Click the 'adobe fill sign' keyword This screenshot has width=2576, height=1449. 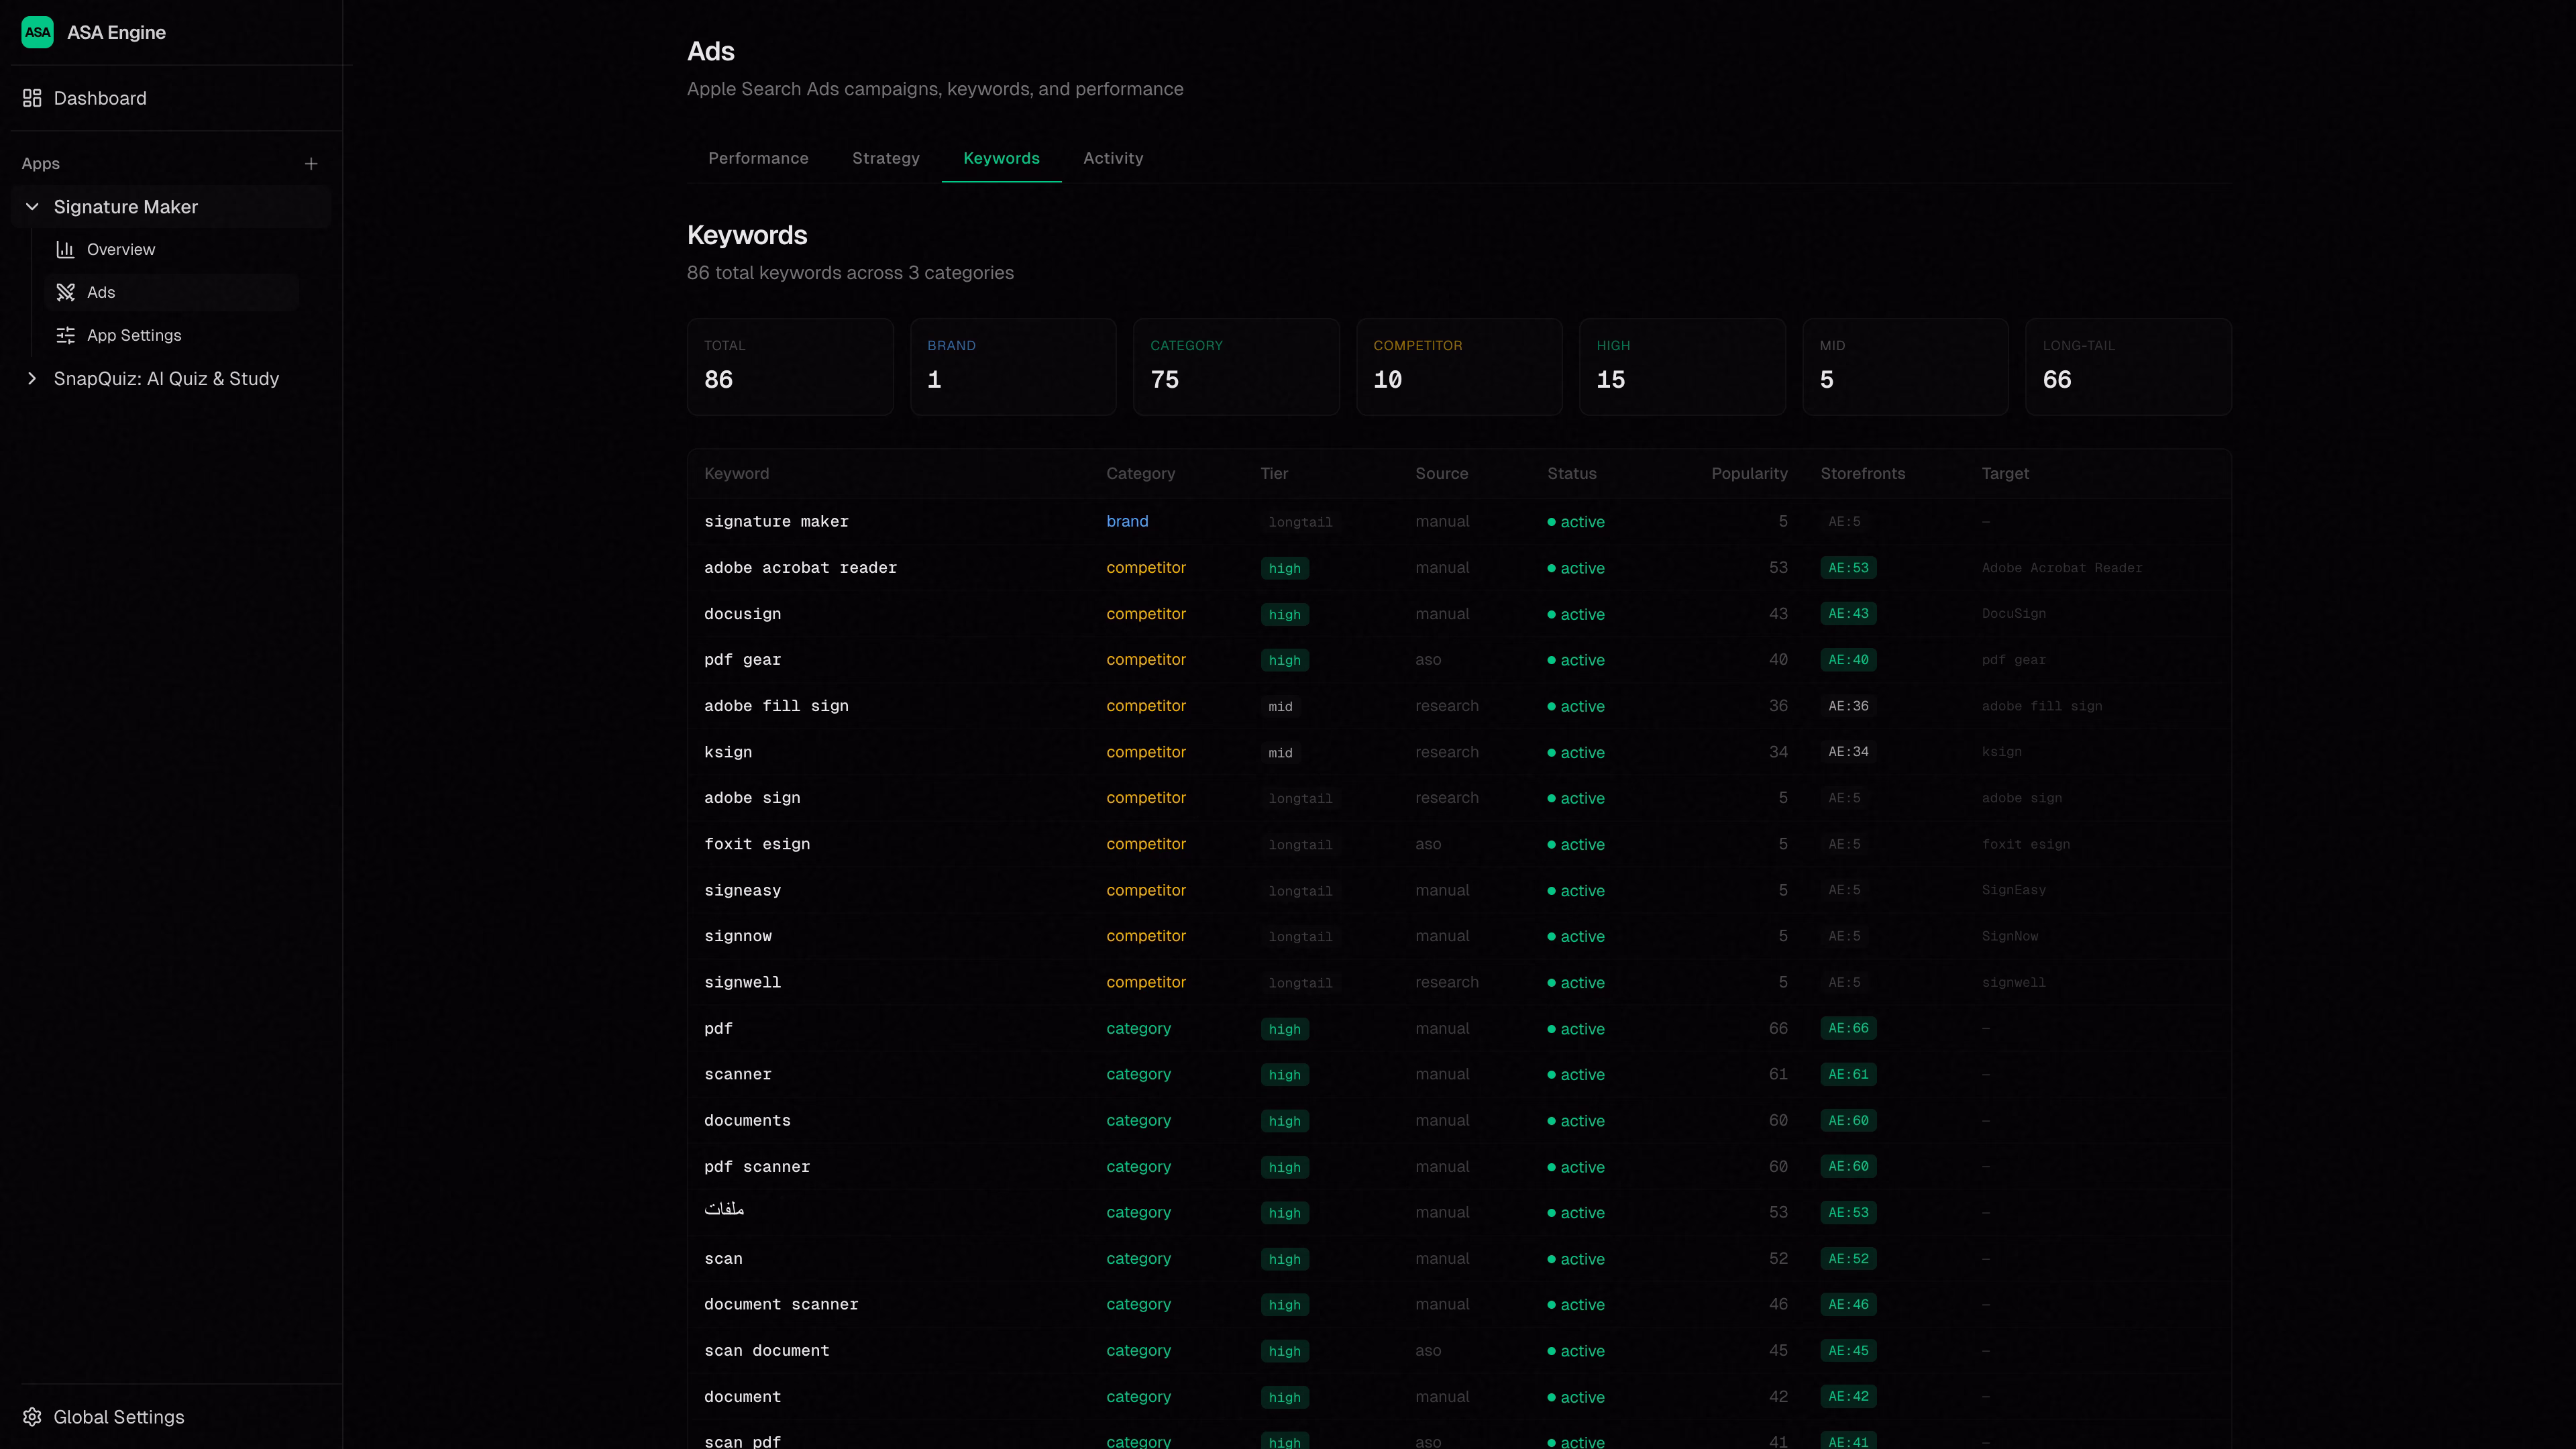[x=776, y=705]
